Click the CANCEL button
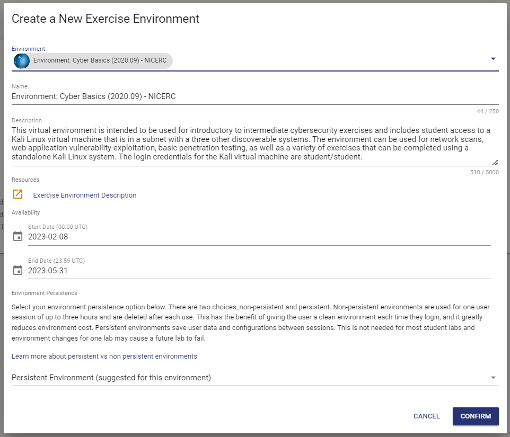 (426, 416)
